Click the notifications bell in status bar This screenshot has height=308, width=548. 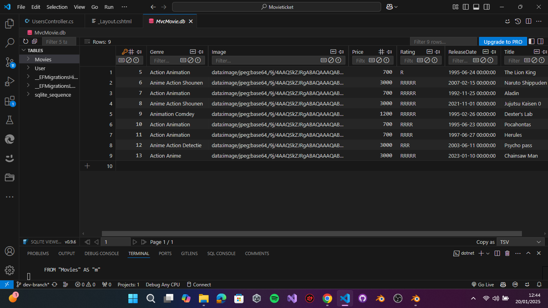[x=540, y=284]
